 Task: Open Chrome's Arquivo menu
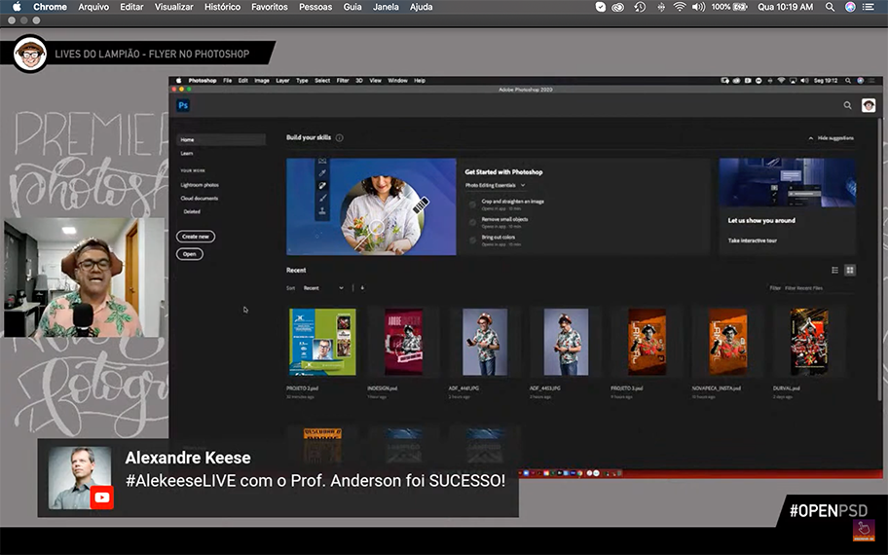click(93, 7)
